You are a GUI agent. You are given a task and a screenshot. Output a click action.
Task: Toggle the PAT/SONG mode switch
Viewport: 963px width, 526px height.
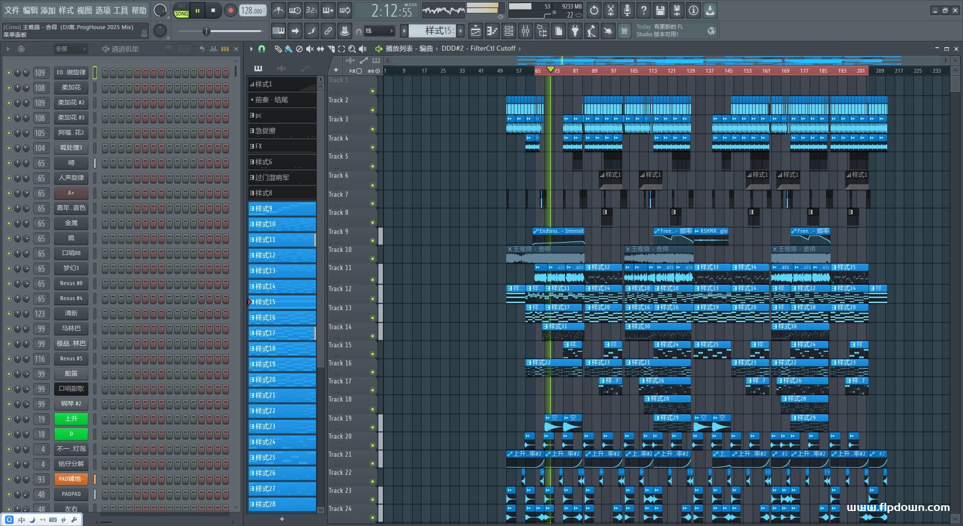pos(181,11)
